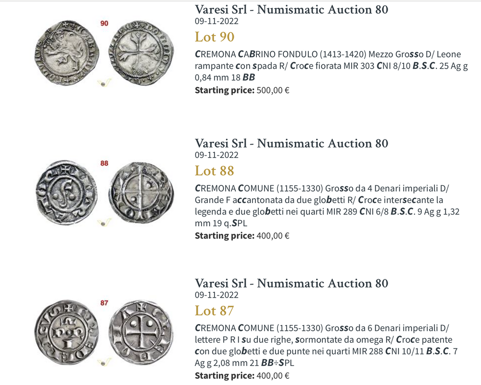The image size is (481, 385).
Task: Click the Varesi auction heading above Lot 88
Action: (x=291, y=144)
